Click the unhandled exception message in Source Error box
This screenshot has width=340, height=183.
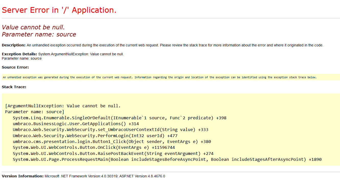coord(160,77)
